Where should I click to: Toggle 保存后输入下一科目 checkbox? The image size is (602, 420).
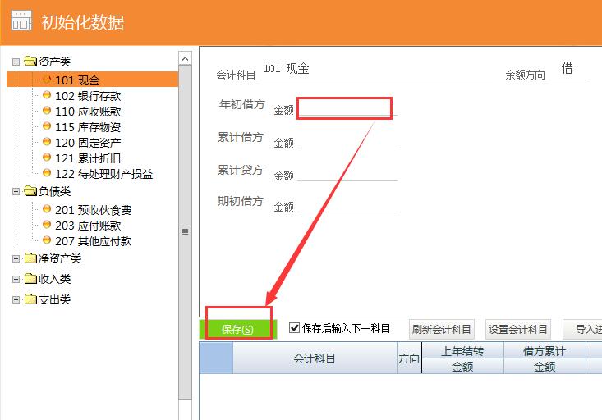tap(295, 328)
